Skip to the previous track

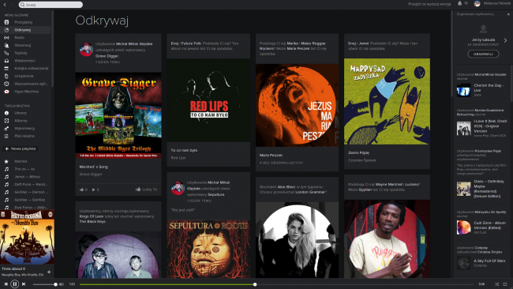(x=6, y=284)
